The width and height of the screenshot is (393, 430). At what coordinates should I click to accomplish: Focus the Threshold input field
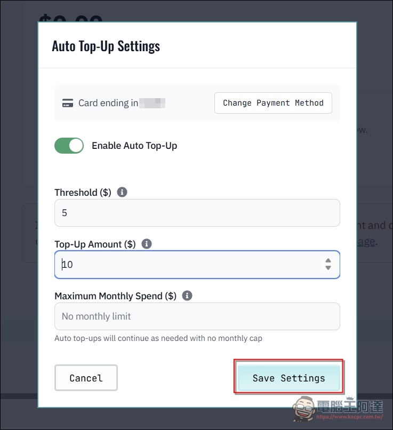coord(197,213)
